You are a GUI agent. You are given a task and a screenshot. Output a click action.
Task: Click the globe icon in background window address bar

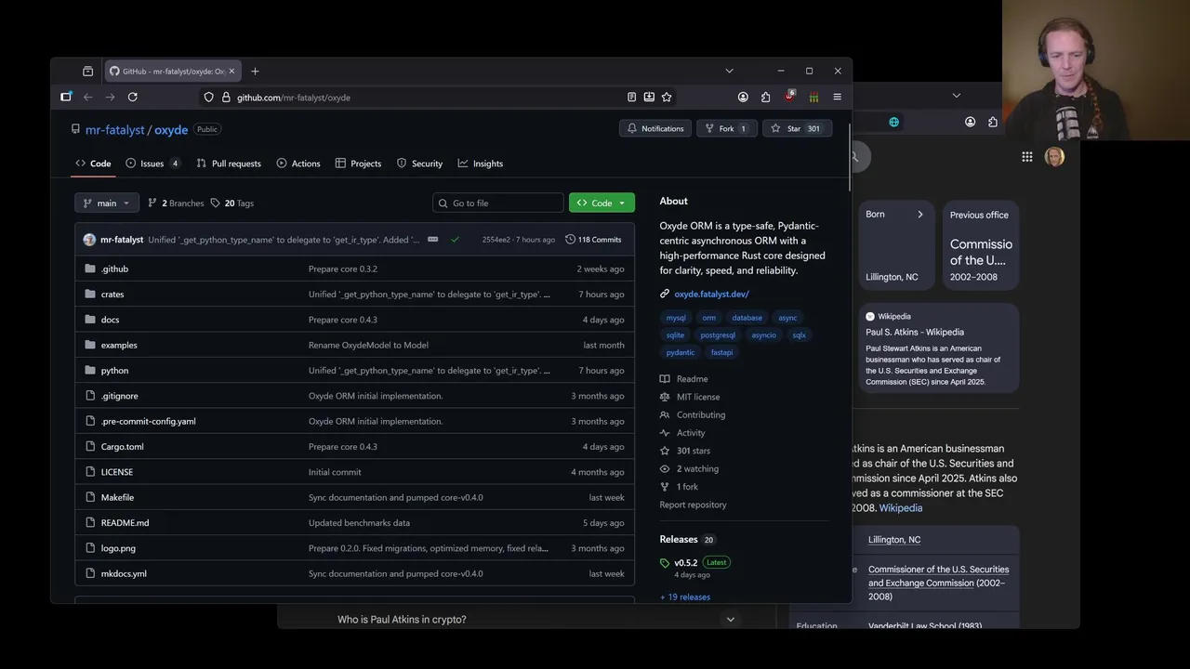pyautogui.click(x=894, y=122)
